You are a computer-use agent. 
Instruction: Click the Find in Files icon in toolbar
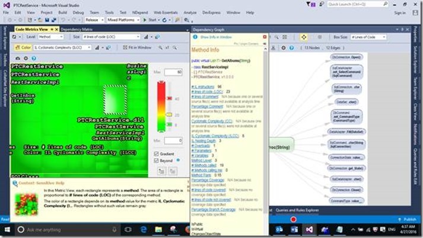click(x=186, y=20)
